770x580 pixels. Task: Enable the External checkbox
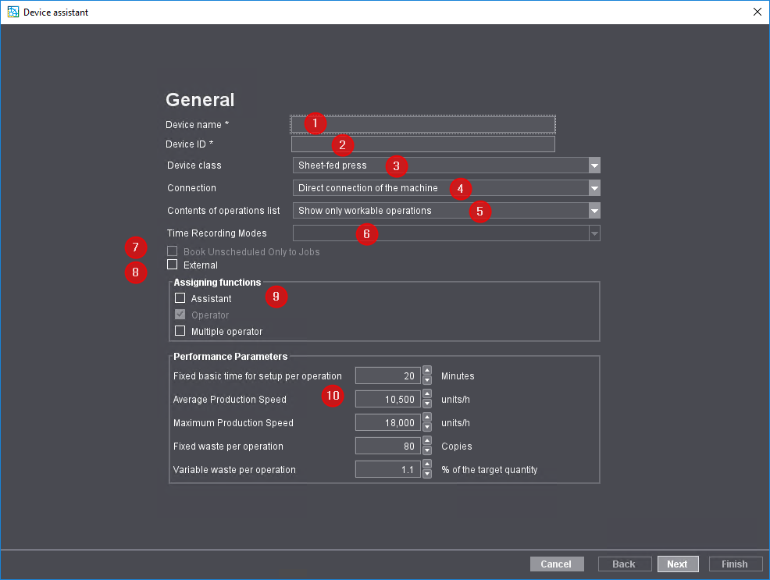(x=172, y=265)
